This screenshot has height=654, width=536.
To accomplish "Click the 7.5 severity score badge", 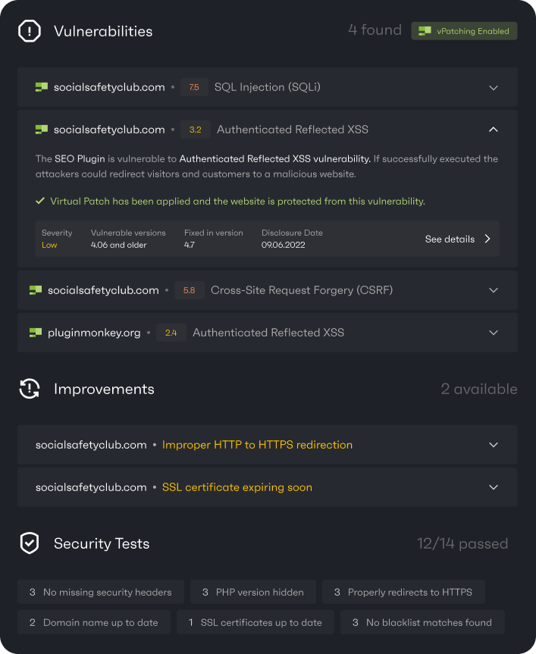I will point(194,87).
